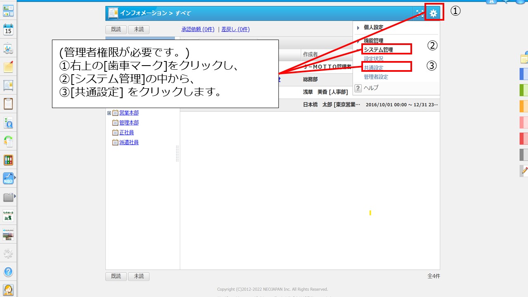Click the blue NEO chart icon
This screenshot has height=297, width=528.
[8, 179]
